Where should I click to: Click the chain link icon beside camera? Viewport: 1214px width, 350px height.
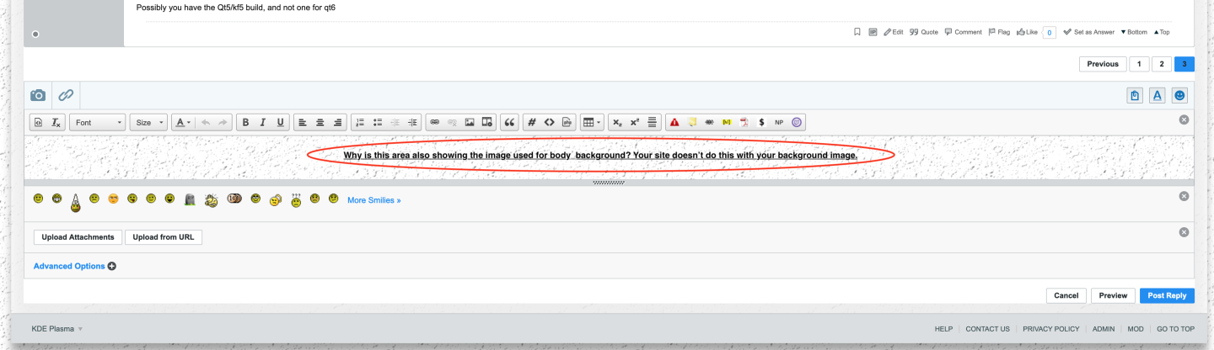click(x=66, y=95)
